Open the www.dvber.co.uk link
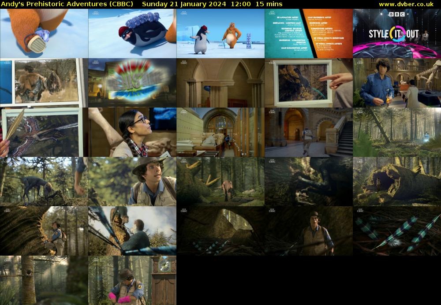Image resolution: width=441 pixels, height=305 pixels. pyautogui.click(x=406, y=4)
